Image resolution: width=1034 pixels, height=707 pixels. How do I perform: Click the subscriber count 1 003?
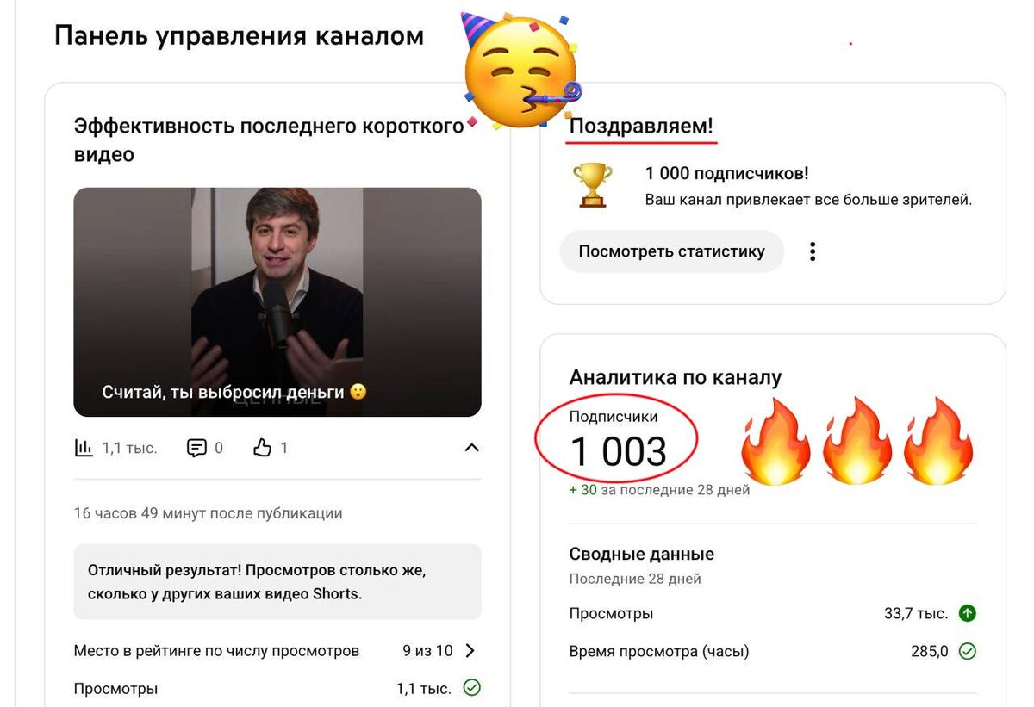[x=619, y=452]
